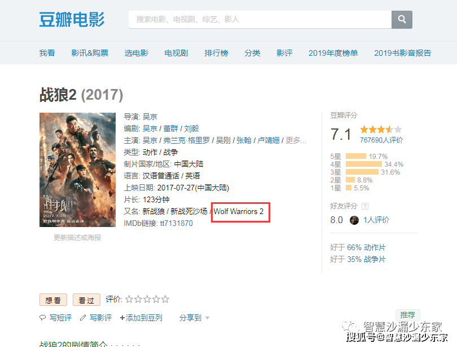Image resolution: width=457 pixels, height=347 pixels.
Task: Click the pencil icon for 写影评
Action: [83, 318]
